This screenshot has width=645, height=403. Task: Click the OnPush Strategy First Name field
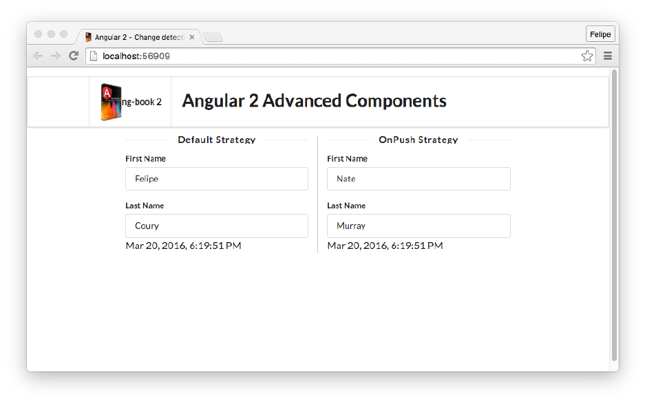[419, 179]
